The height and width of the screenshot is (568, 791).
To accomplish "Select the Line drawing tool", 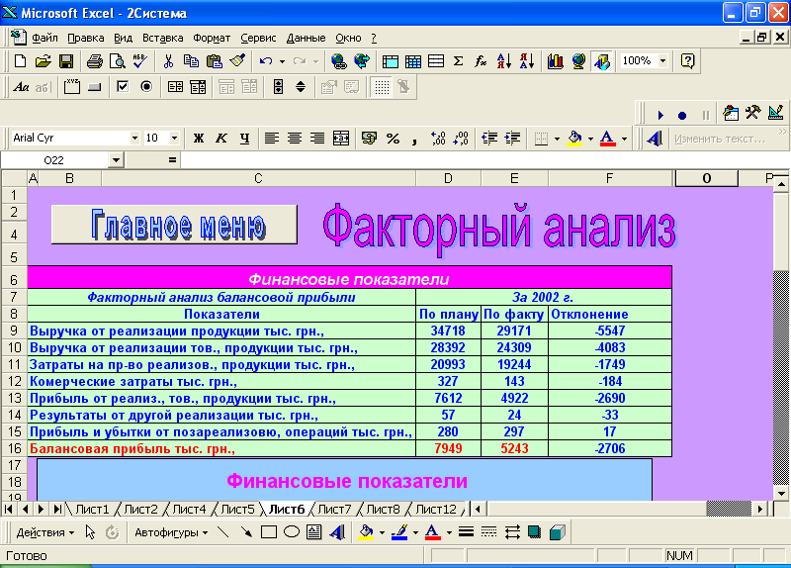I will (222, 532).
